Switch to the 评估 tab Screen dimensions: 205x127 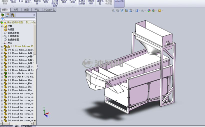coord(37,10)
